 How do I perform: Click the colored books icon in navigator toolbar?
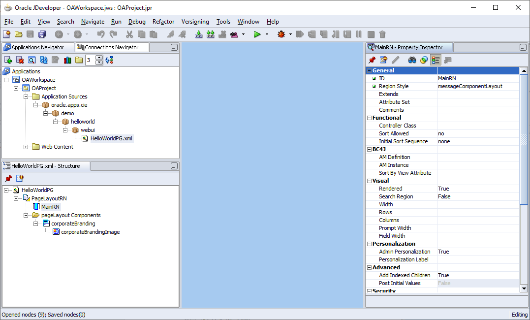point(67,60)
